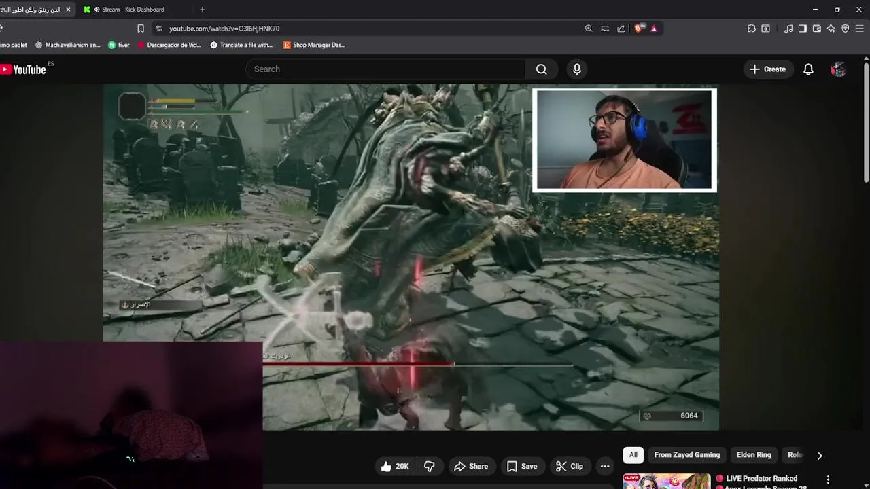The height and width of the screenshot is (489, 870).
Task: Click the YouTube search magnifier button
Action: pyautogui.click(x=541, y=69)
